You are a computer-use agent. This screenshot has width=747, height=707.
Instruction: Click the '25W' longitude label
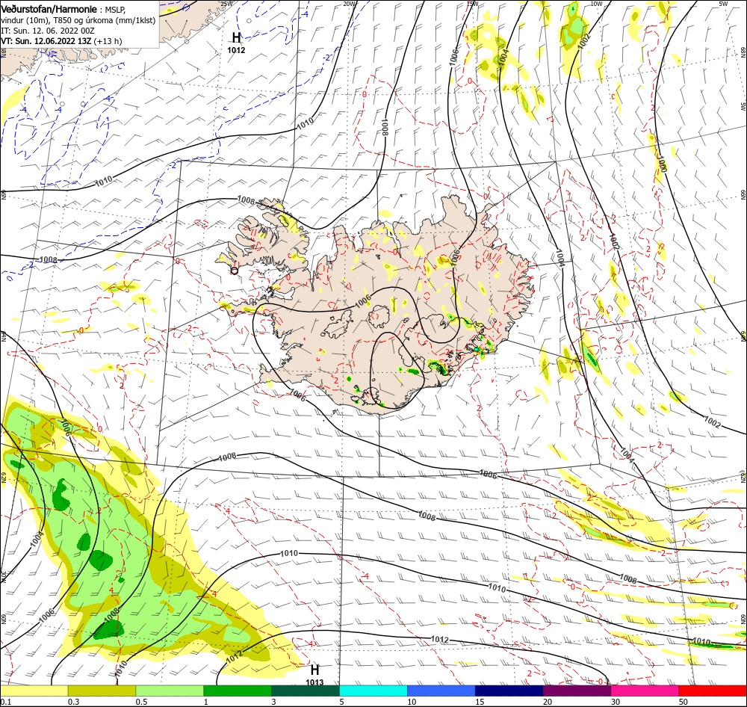click(226, 3)
